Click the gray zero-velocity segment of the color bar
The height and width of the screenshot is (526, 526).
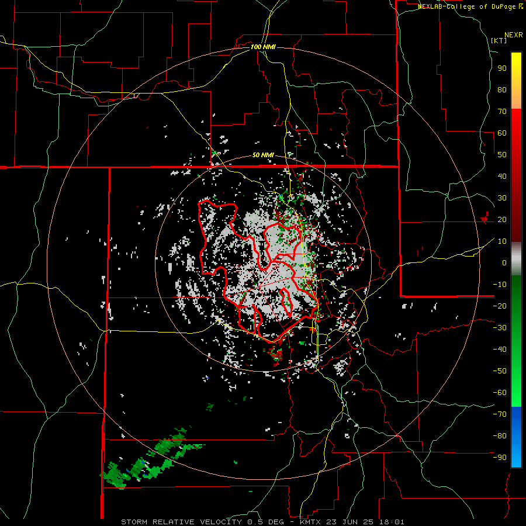516,258
